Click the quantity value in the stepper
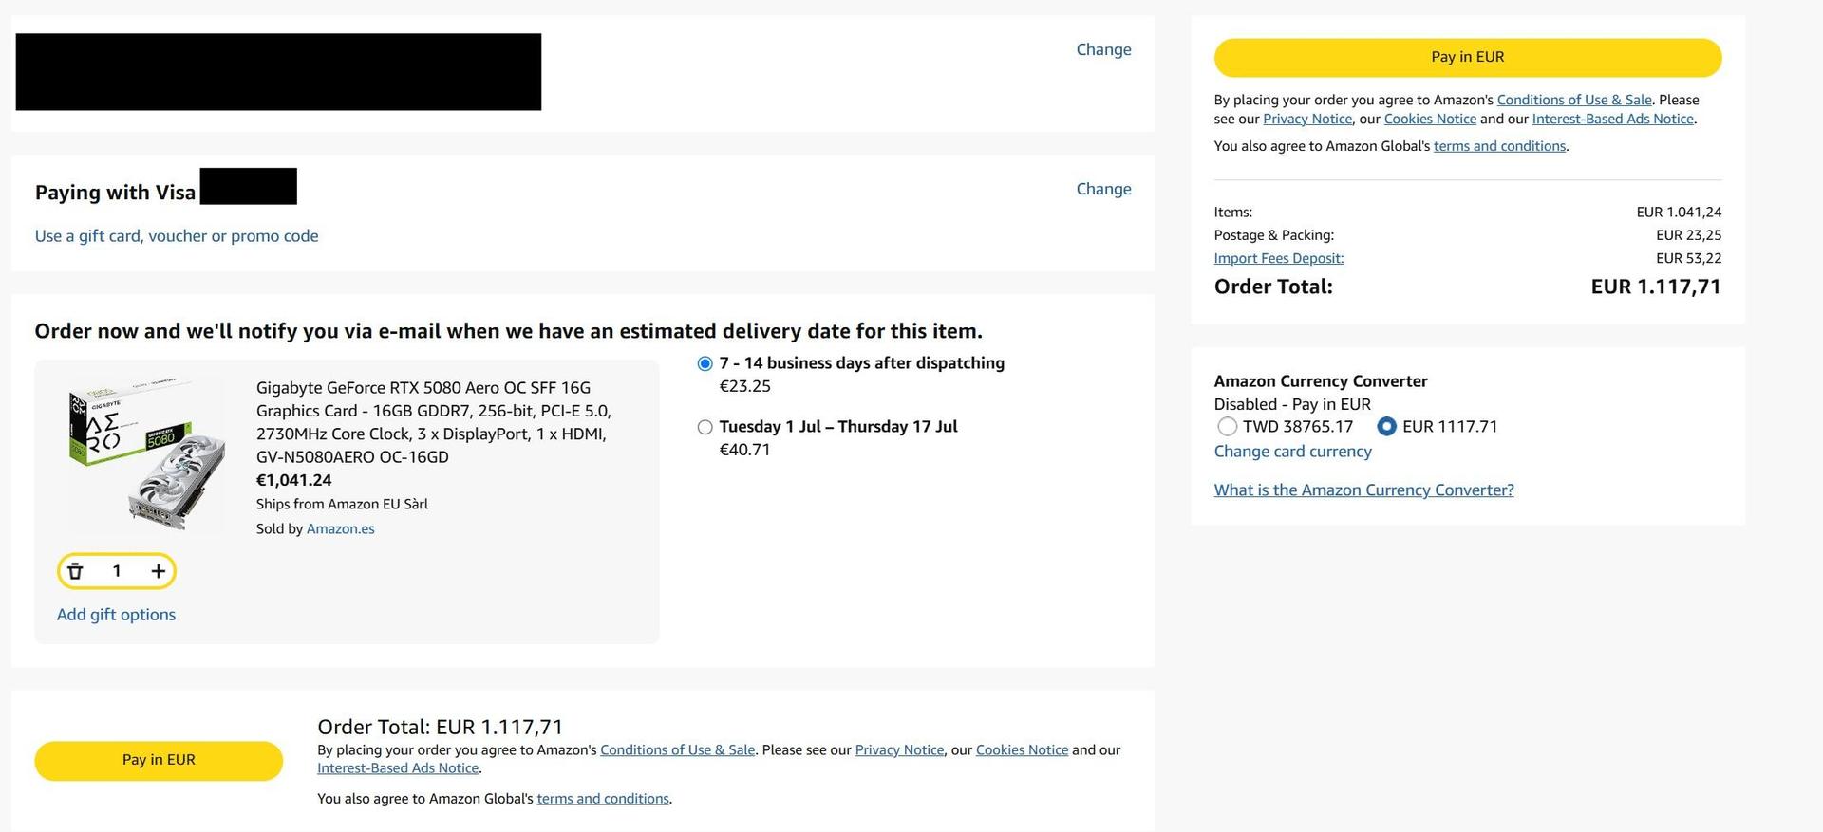This screenshot has width=1823, height=832. (117, 571)
